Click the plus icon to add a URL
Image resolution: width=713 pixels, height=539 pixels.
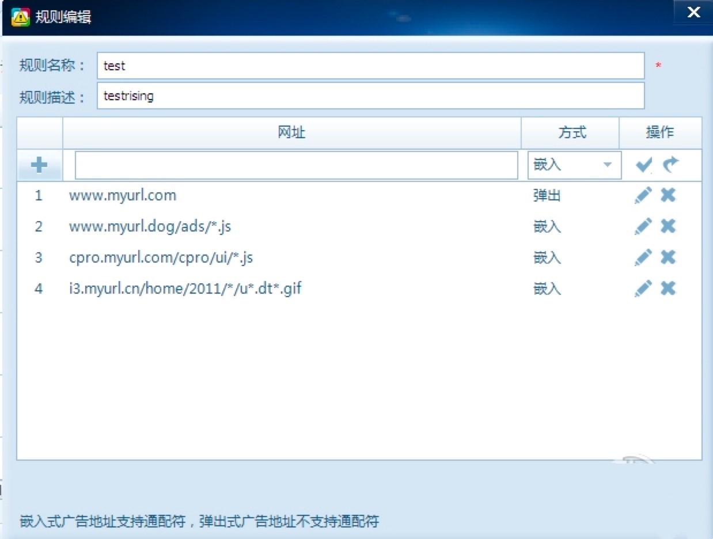pyautogui.click(x=39, y=165)
